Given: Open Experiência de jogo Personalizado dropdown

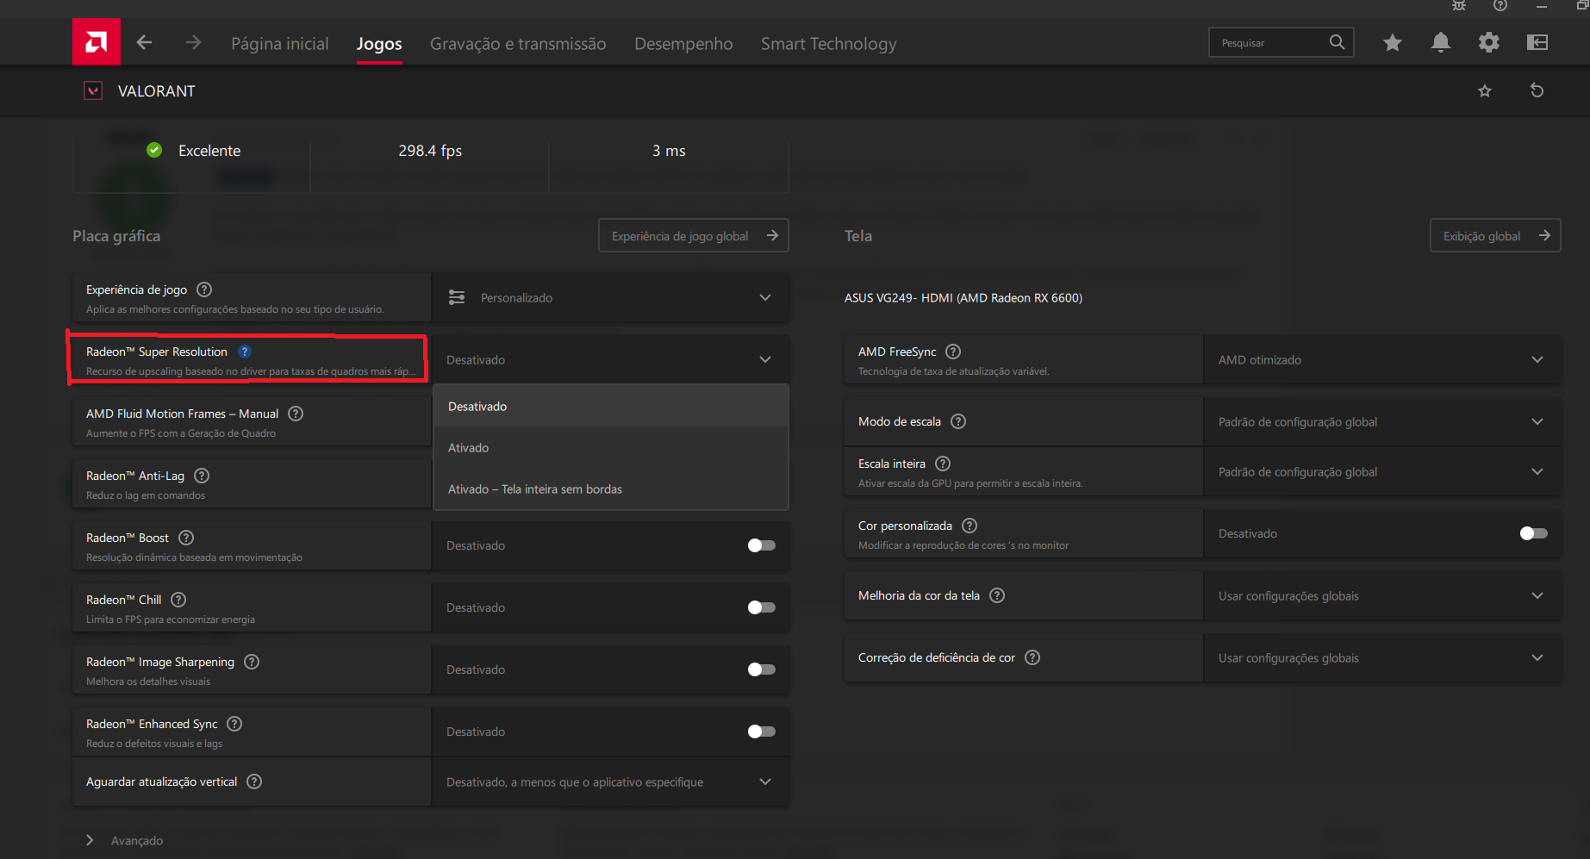Looking at the screenshot, I should click(x=610, y=297).
